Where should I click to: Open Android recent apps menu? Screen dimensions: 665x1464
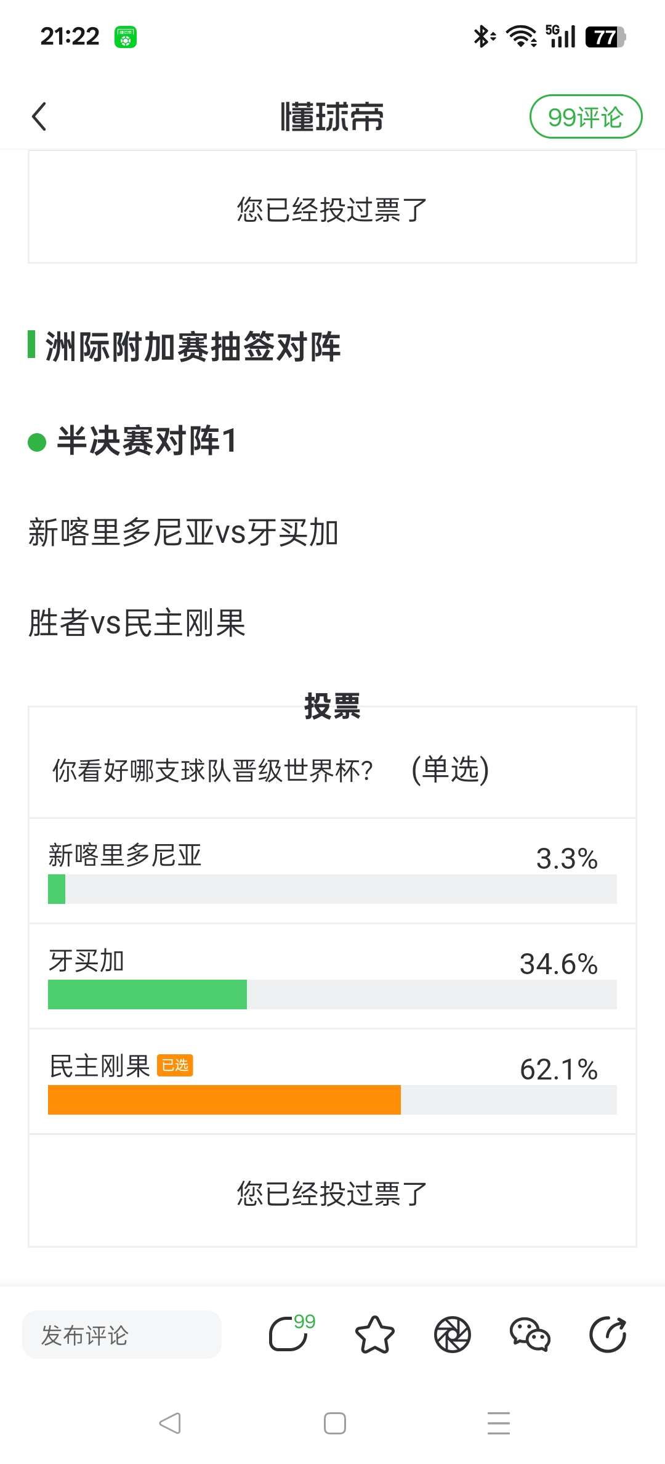click(498, 1423)
